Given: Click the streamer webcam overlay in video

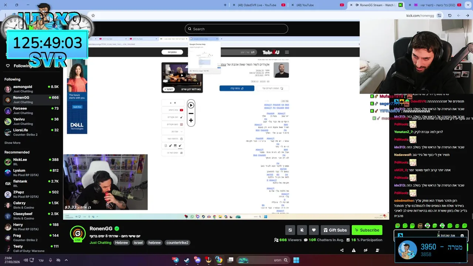Looking at the screenshot, I should pyautogui.click(x=105, y=182).
